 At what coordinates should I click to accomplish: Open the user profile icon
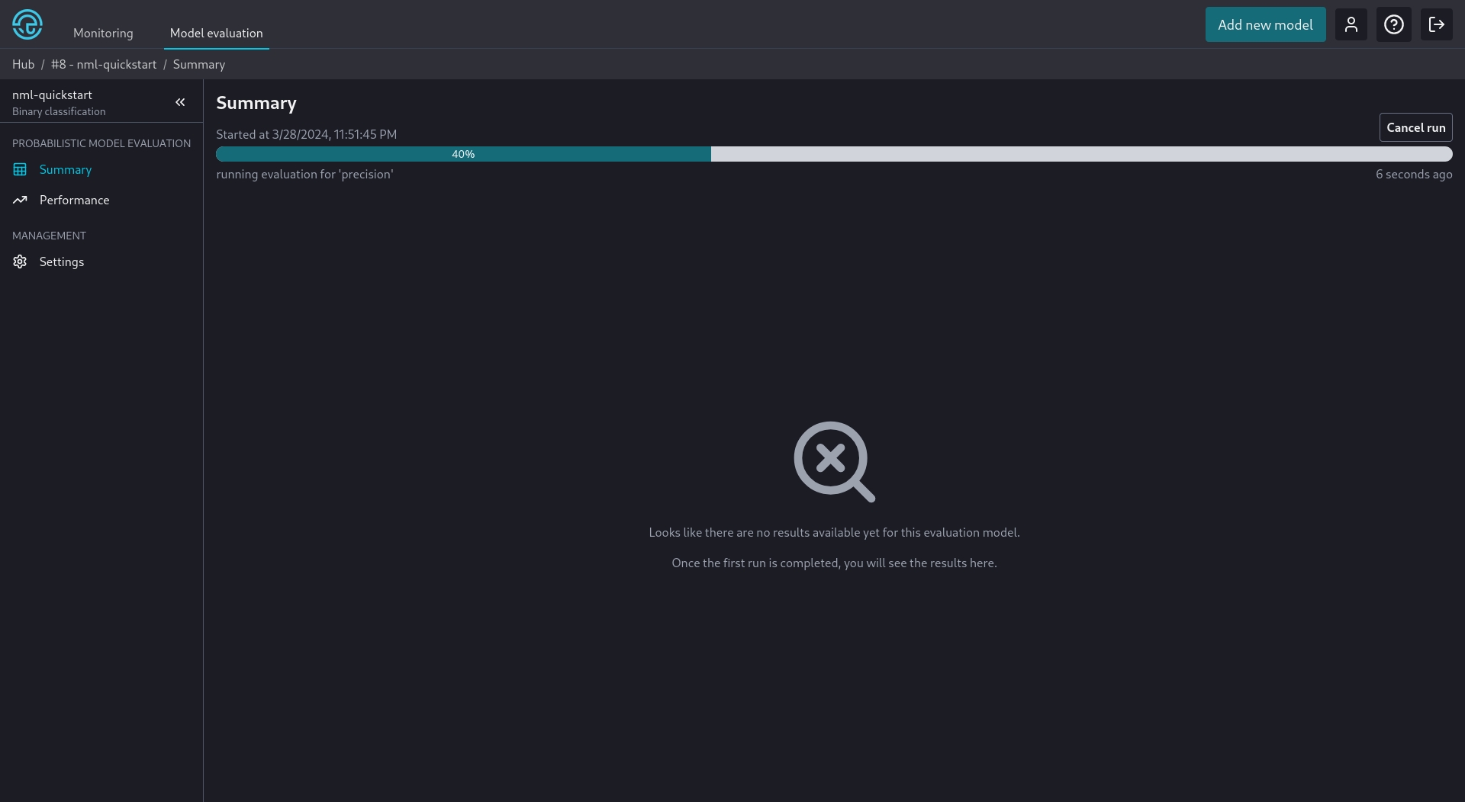click(1351, 24)
